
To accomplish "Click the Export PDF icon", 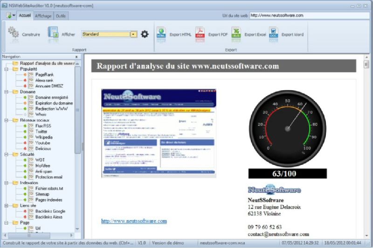I will (200, 34).
